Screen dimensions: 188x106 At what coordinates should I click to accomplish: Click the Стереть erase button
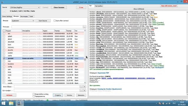[58, 95]
